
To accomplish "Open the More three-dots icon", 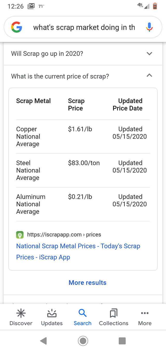I will tap(145, 313).
